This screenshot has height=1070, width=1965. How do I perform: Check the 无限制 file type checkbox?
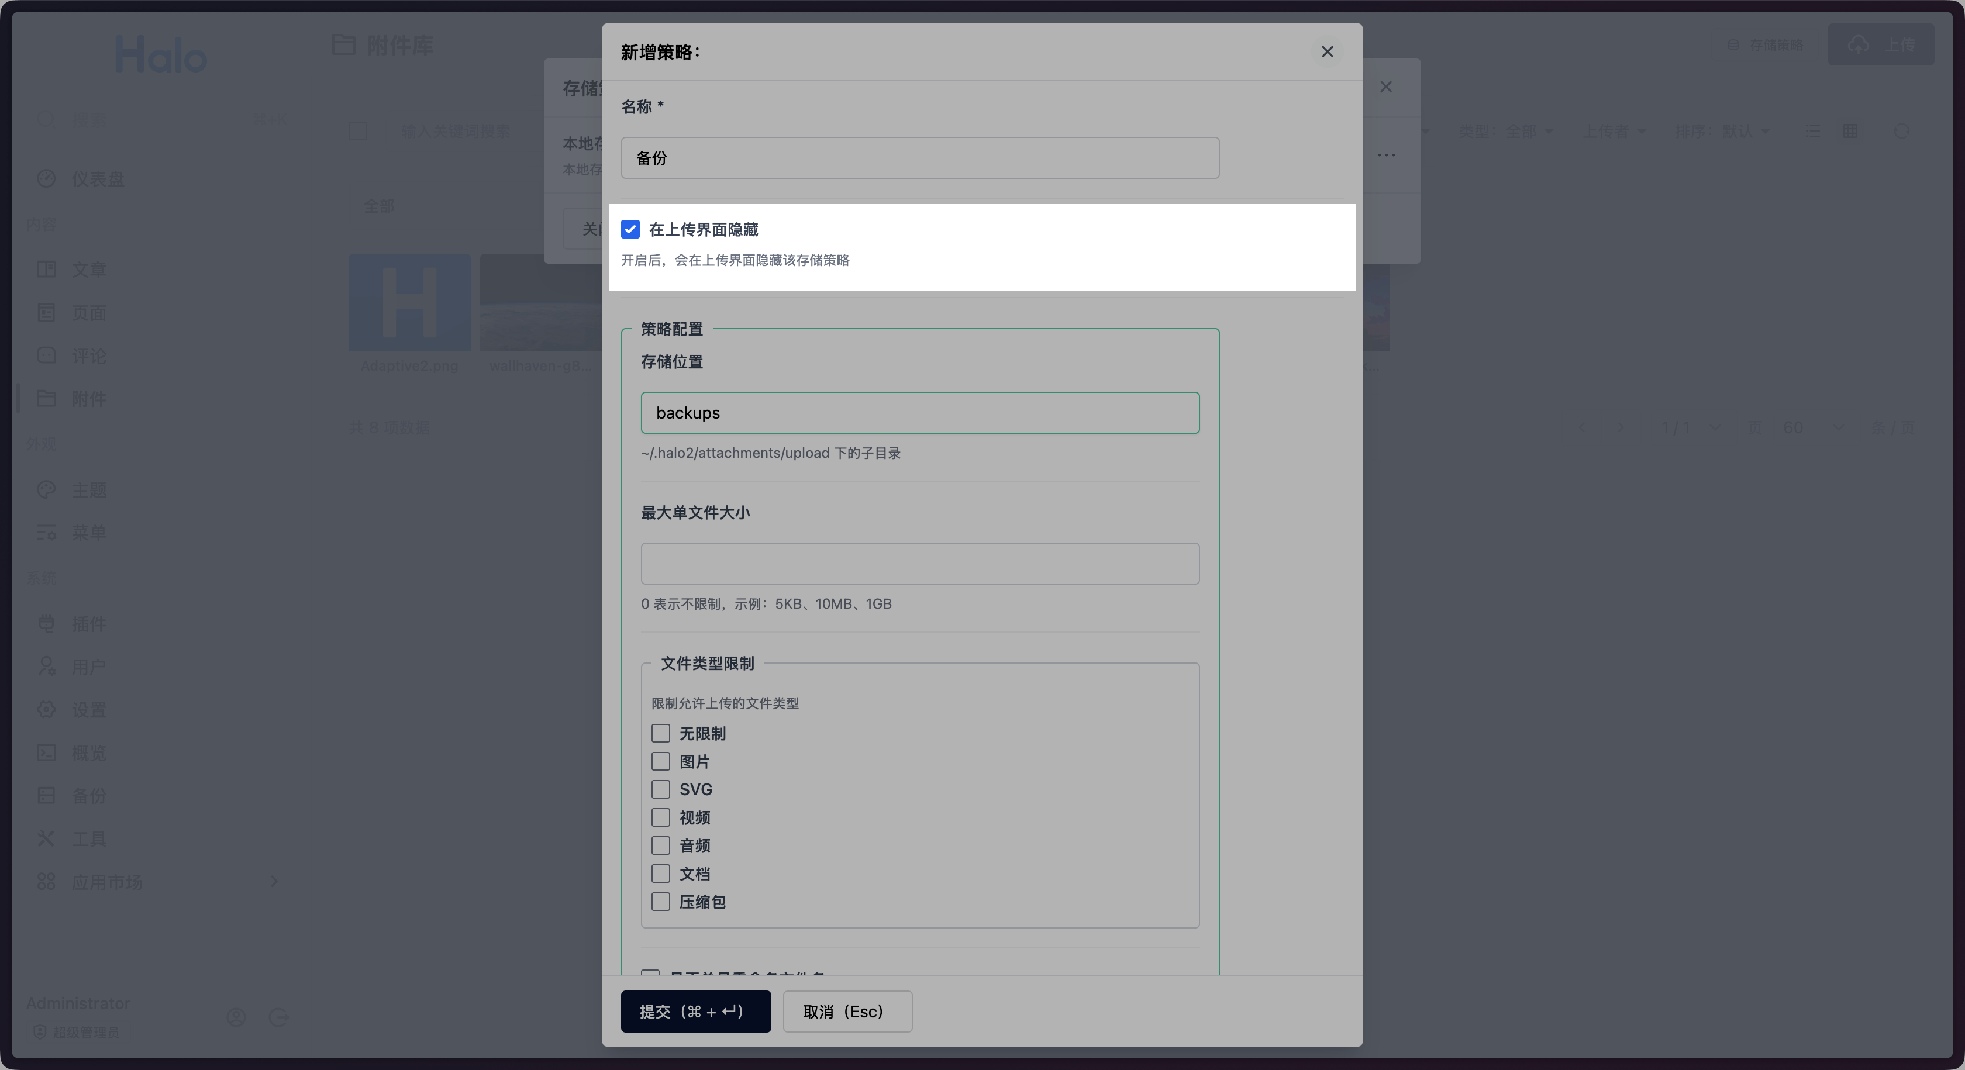pyautogui.click(x=661, y=734)
